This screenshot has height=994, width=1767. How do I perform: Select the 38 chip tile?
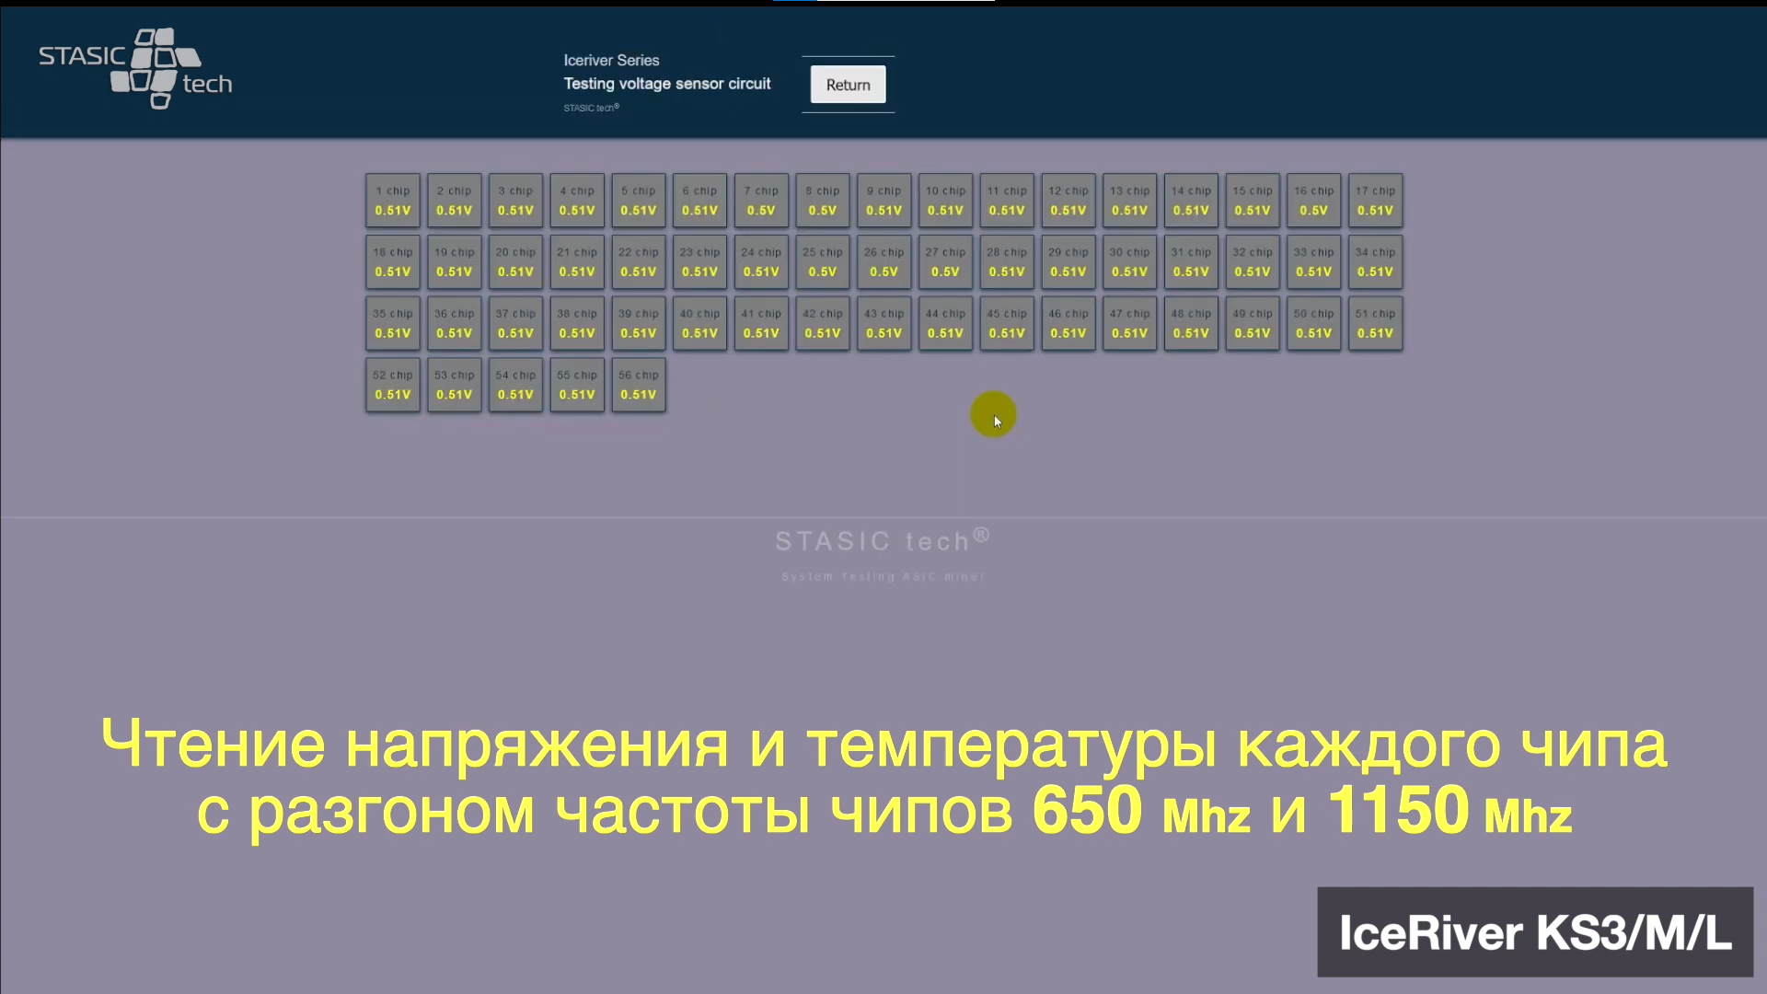click(x=577, y=323)
